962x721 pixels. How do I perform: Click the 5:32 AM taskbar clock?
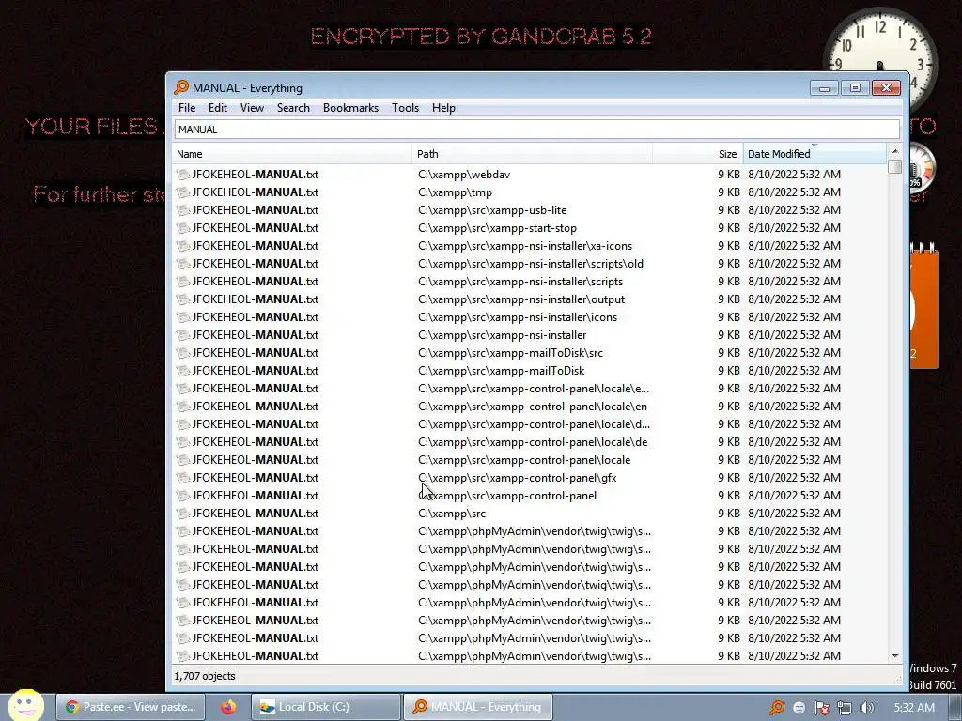(914, 708)
